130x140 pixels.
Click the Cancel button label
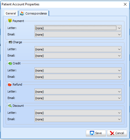coord(120,133)
